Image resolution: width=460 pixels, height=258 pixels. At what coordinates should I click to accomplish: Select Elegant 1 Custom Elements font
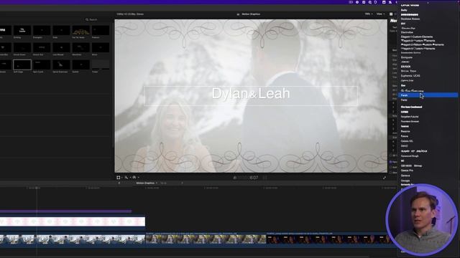click(x=417, y=37)
